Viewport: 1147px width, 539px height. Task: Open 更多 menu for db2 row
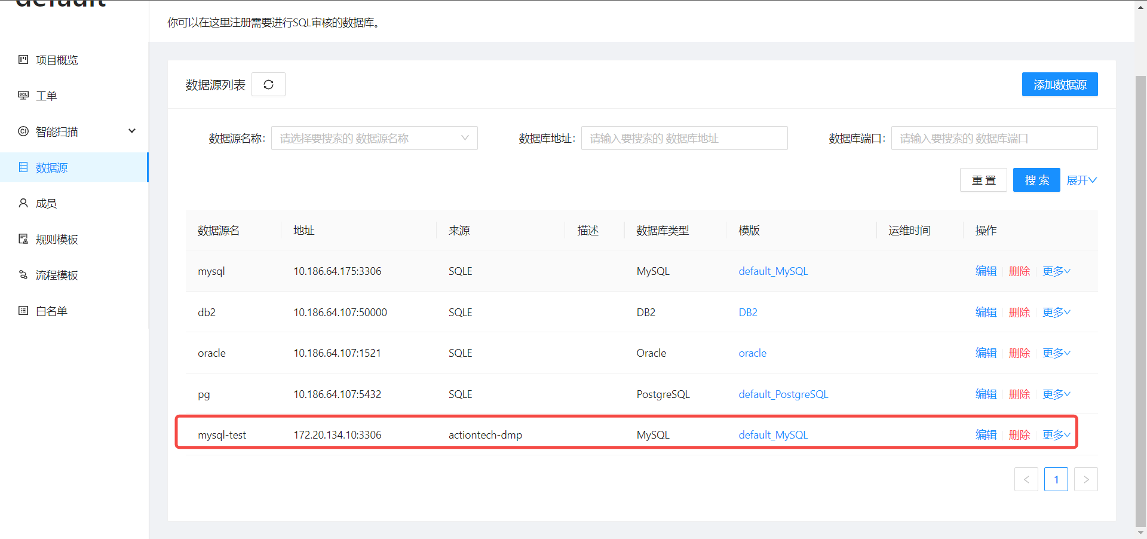point(1056,312)
